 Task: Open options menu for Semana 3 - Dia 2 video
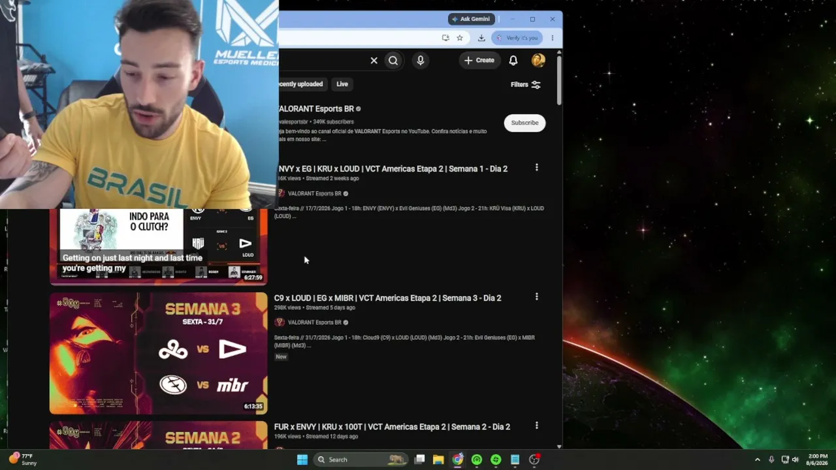point(537,297)
